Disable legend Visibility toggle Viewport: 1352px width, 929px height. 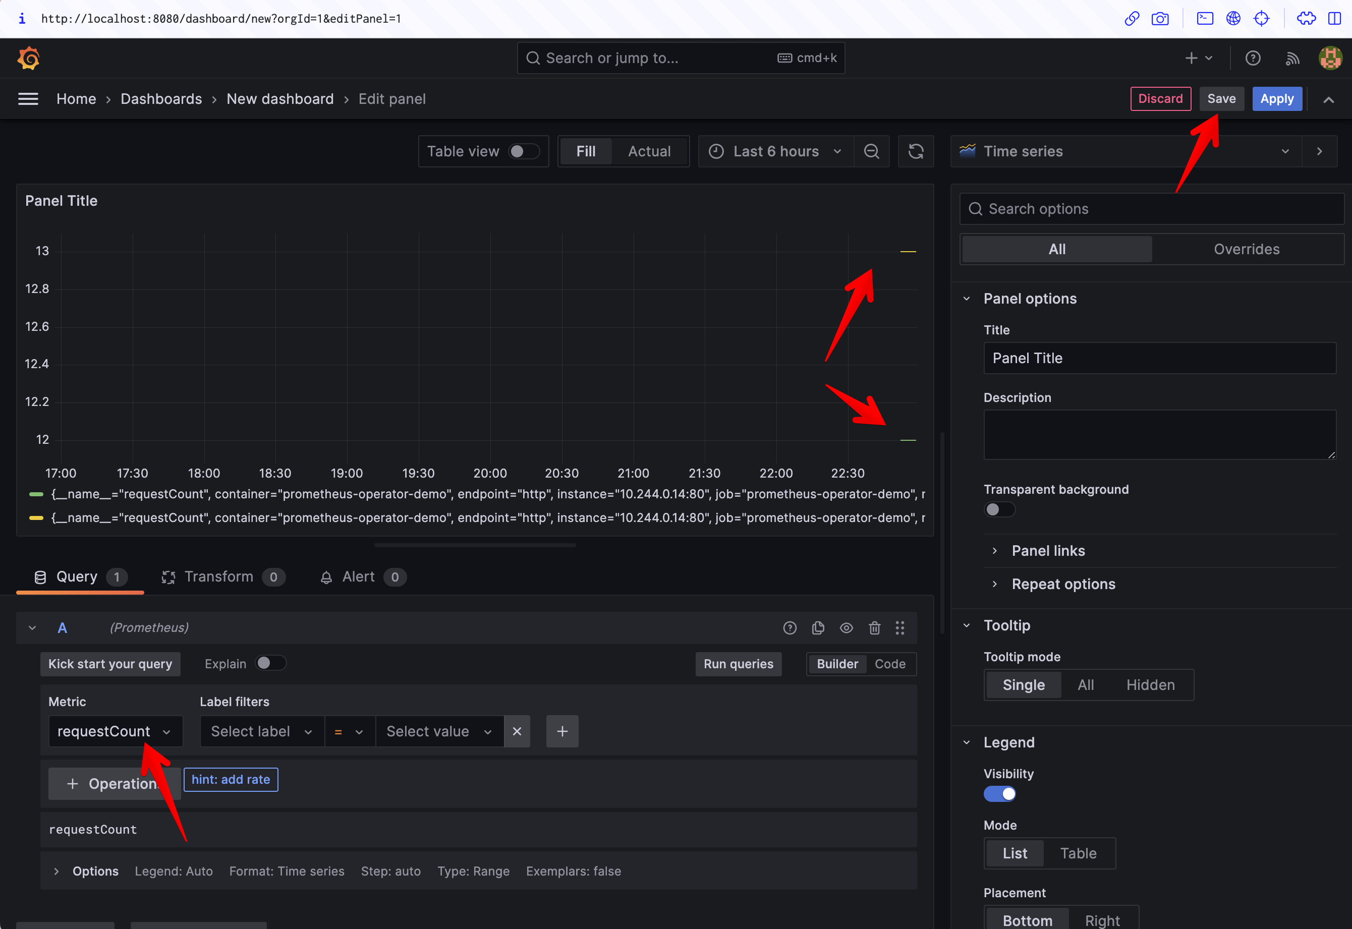point(1000,793)
